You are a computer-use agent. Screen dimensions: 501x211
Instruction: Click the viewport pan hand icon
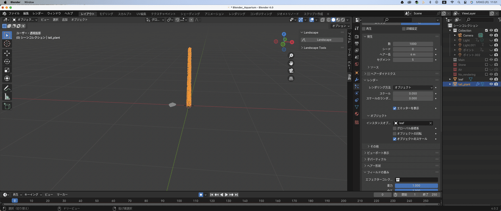[x=291, y=63]
